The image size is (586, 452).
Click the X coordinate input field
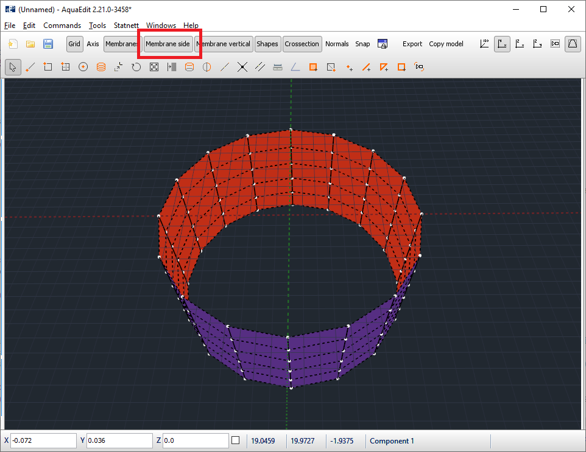coord(43,441)
